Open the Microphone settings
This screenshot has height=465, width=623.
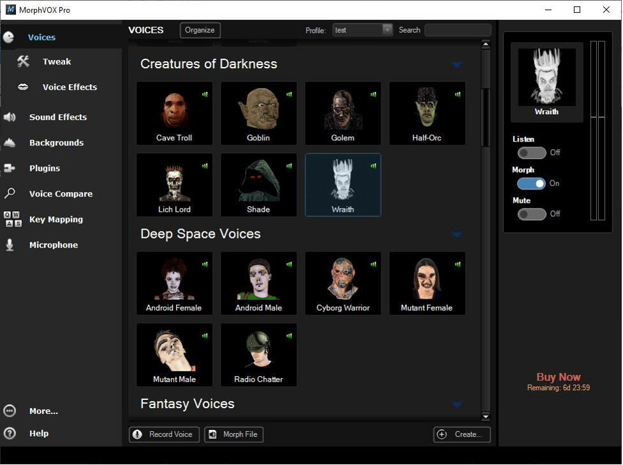click(55, 244)
